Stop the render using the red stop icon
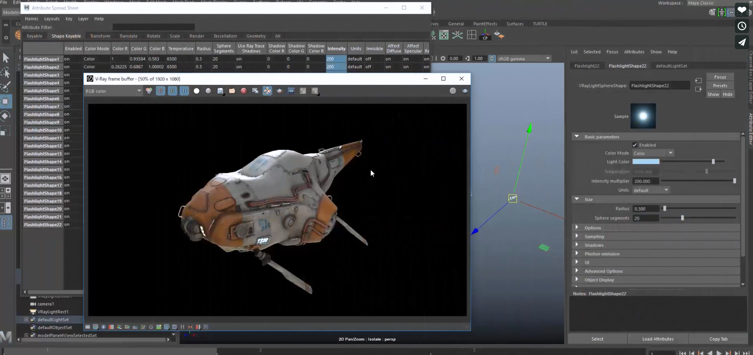 point(244,91)
